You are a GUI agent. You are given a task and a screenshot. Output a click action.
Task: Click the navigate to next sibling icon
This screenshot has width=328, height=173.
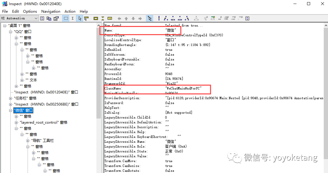tap(180, 18)
